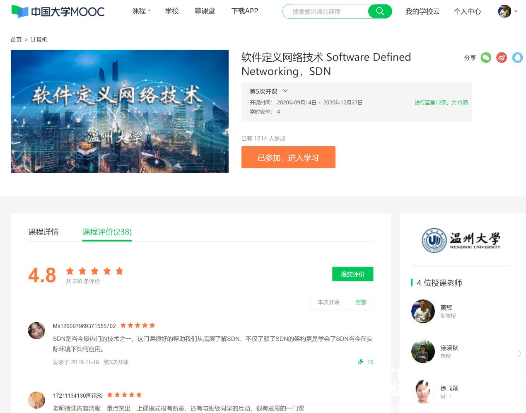Expand the 第5次开课 session selector
Image resolution: width=526 pixels, height=413 pixels.
(268, 91)
